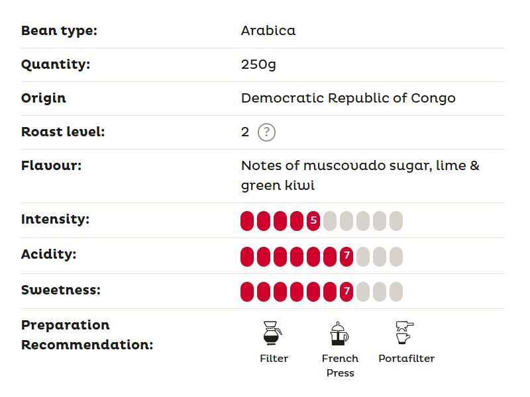The width and height of the screenshot is (530, 397).
Task: Click the Democratic Republic of Congo text
Action: [348, 98]
